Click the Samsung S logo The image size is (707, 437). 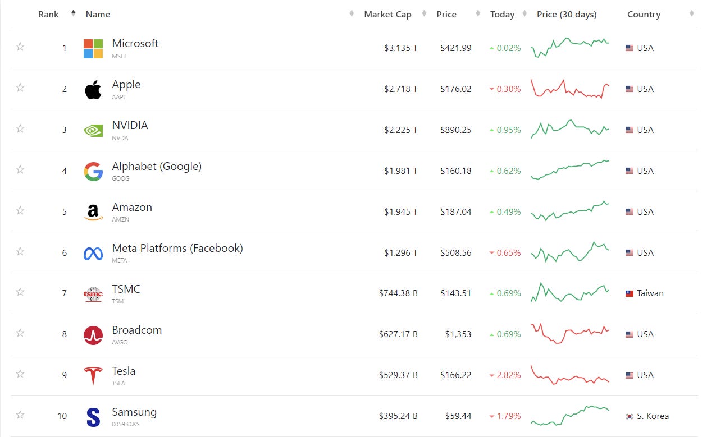coord(93,417)
